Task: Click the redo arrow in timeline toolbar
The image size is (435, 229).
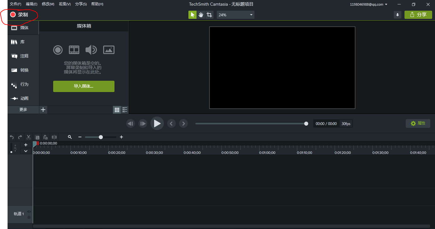Action: tap(20, 137)
